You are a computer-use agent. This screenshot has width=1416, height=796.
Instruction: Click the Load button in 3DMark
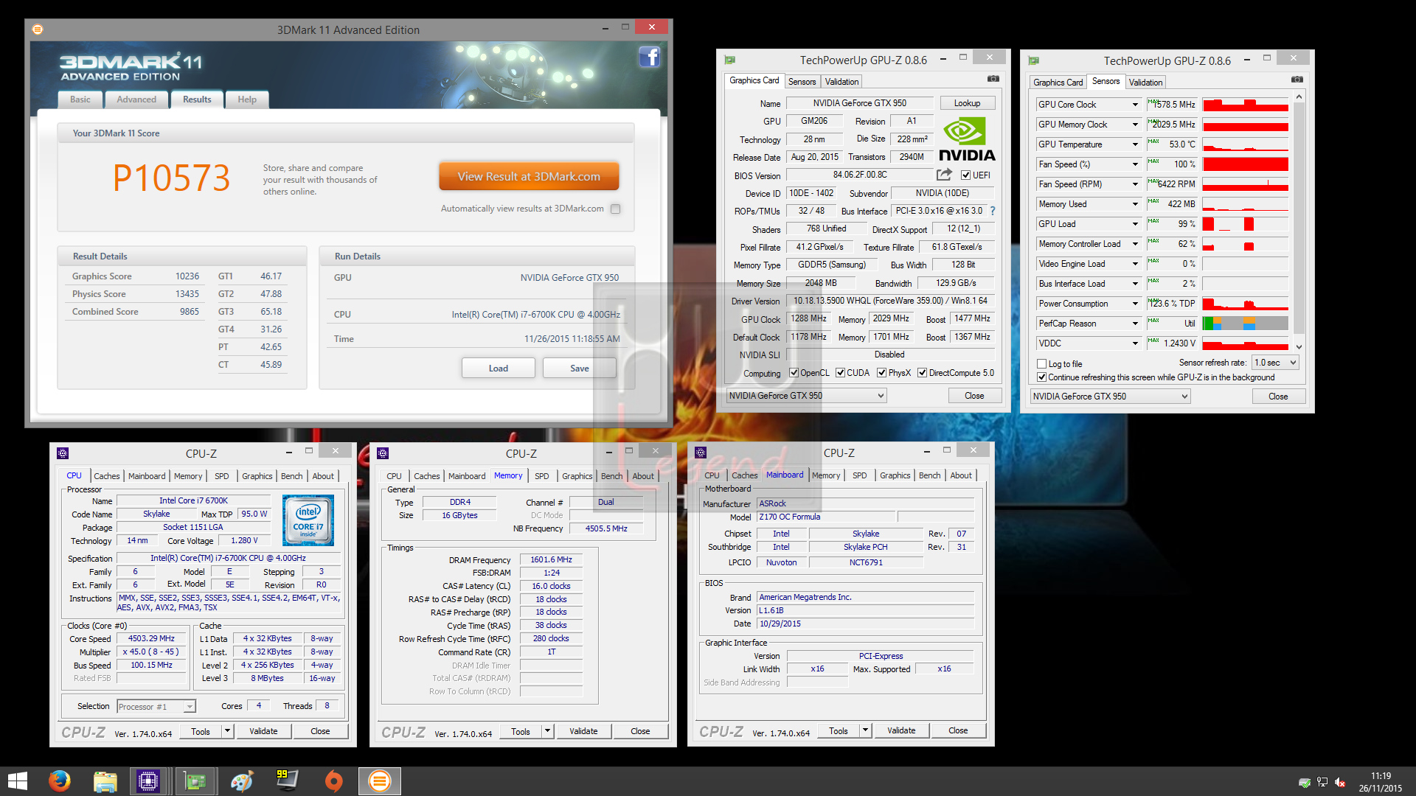tap(499, 369)
